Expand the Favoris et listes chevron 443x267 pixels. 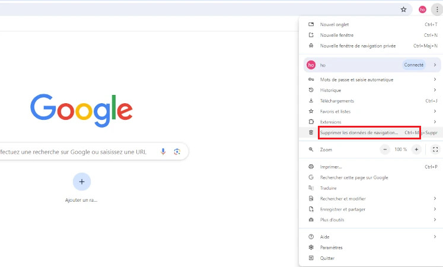coord(435,111)
